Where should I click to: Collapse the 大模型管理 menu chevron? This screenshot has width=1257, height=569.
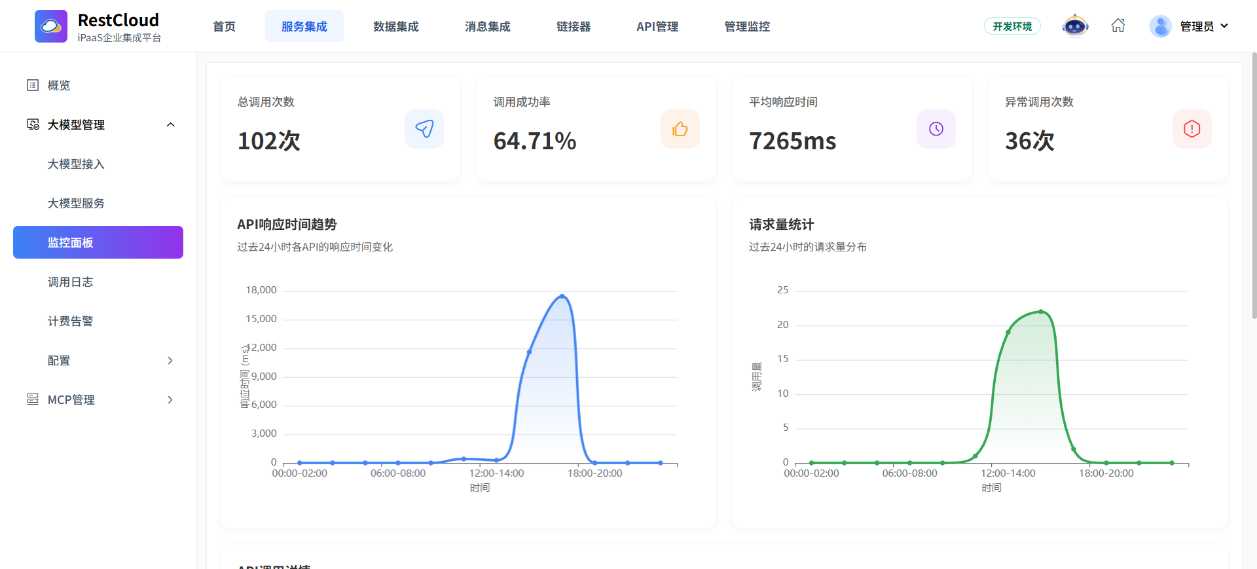[171, 124]
